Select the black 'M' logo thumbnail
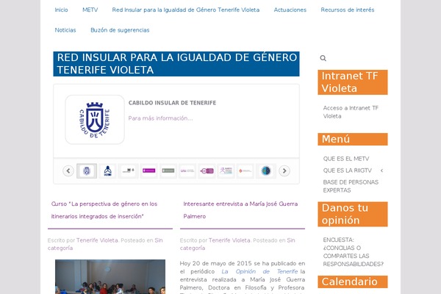441x294 pixels. 129,171
